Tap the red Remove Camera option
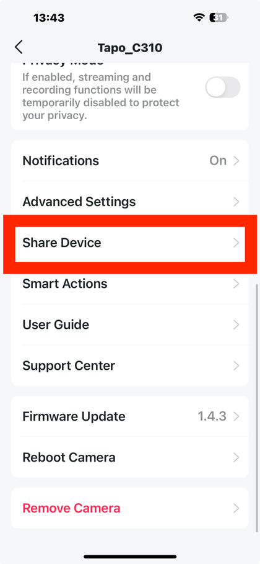Image resolution: width=260 pixels, height=564 pixels. (x=130, y=508)
